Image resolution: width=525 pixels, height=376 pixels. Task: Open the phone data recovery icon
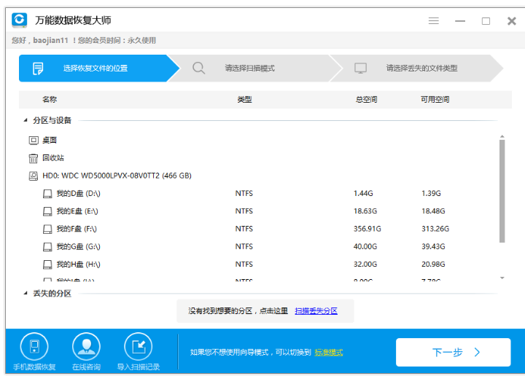[34, 346]
